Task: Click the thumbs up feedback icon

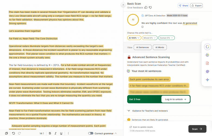Action: click(146, 7)
